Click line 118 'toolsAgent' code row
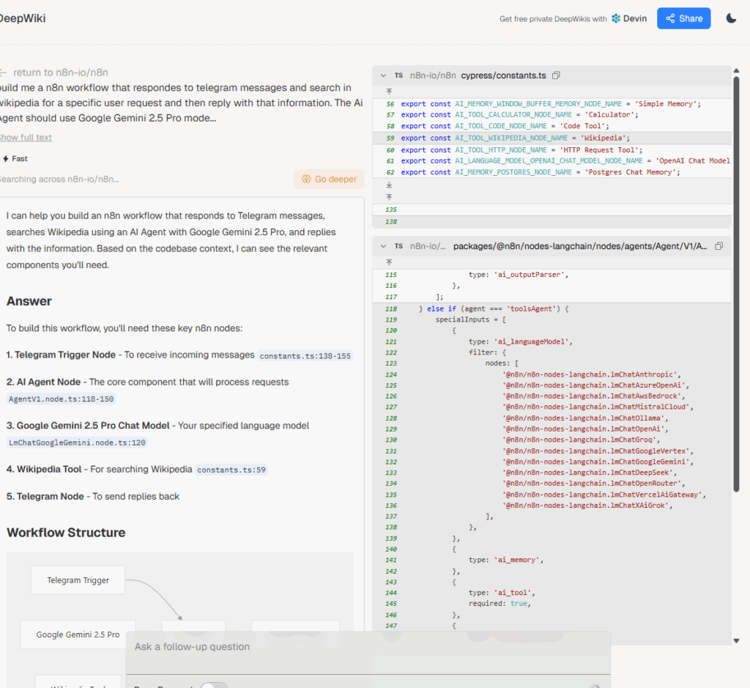The width and height of the screenshot is (750, 688). tap(552, 308)
